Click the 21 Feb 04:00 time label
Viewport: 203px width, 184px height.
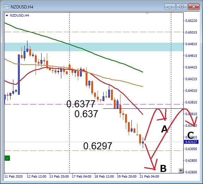click(x=149, y=177)
